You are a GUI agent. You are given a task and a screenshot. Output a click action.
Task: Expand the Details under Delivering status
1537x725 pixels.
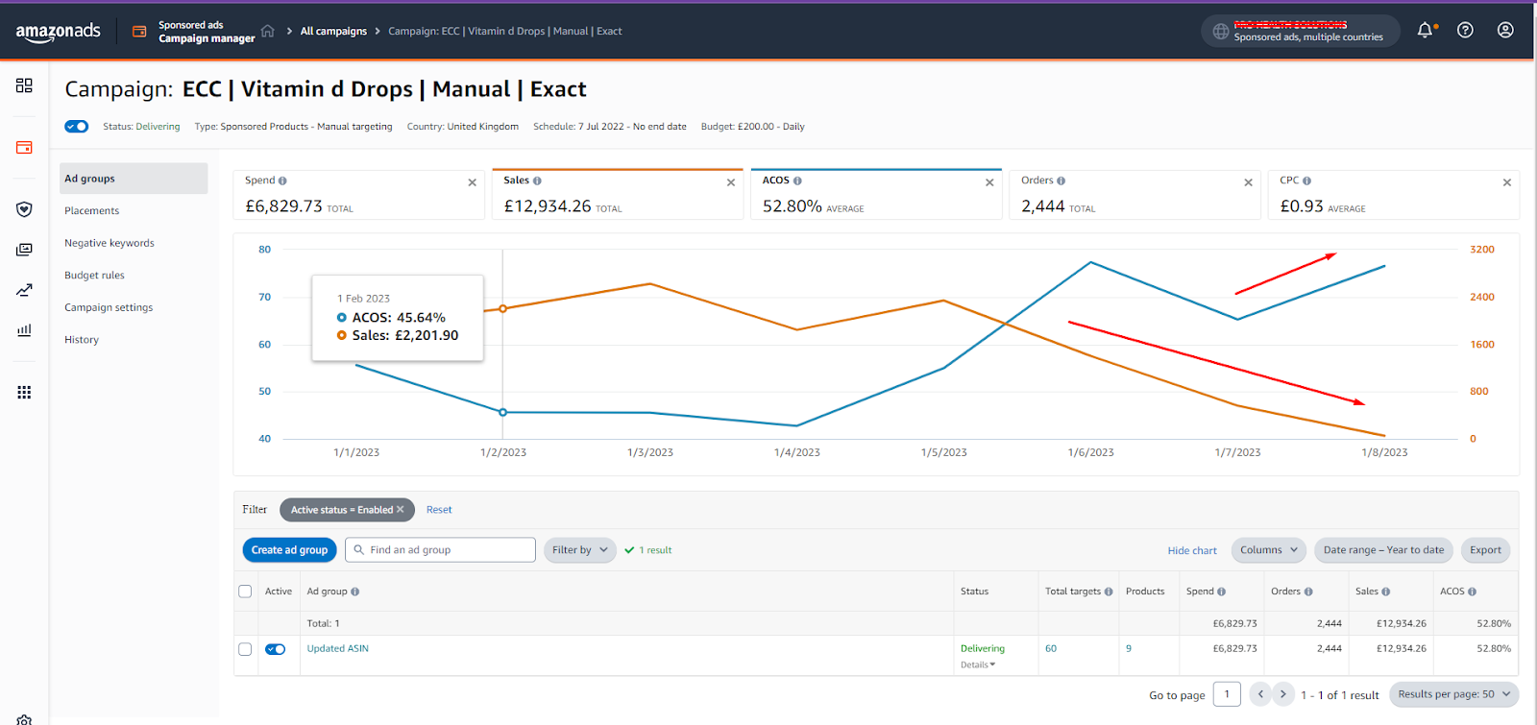(x=978, y=665)
